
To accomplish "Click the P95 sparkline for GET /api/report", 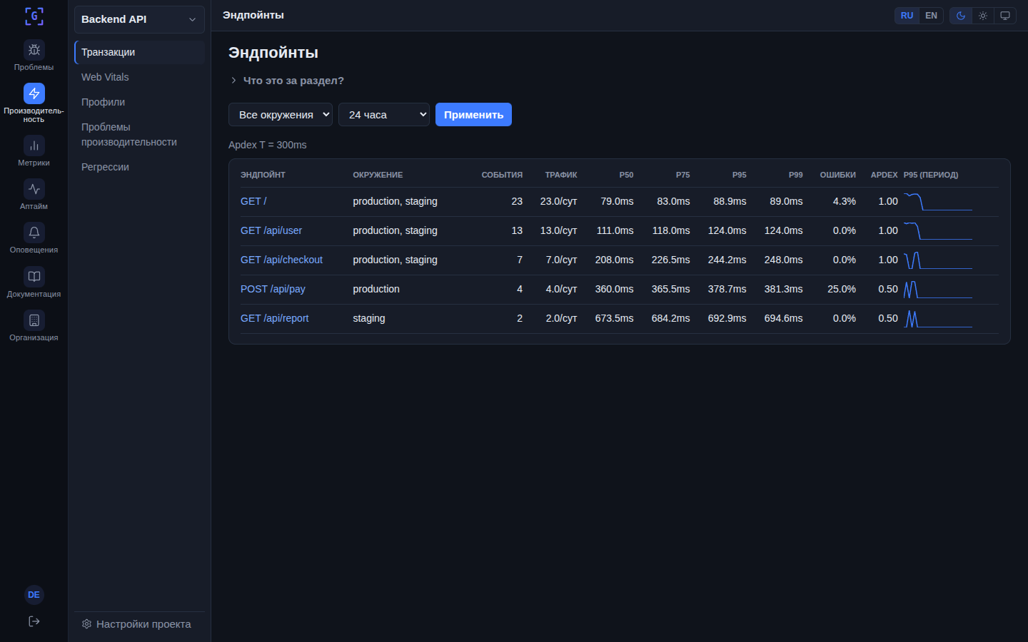I will pyautogui.click(x=938, y=318).
